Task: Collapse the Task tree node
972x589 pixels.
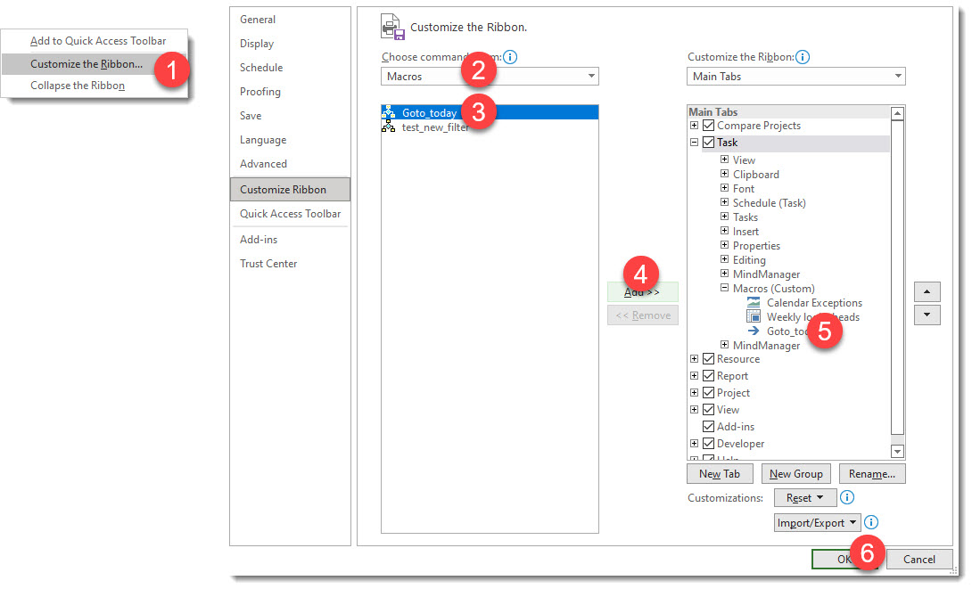Action: click(x=694, y=142)
